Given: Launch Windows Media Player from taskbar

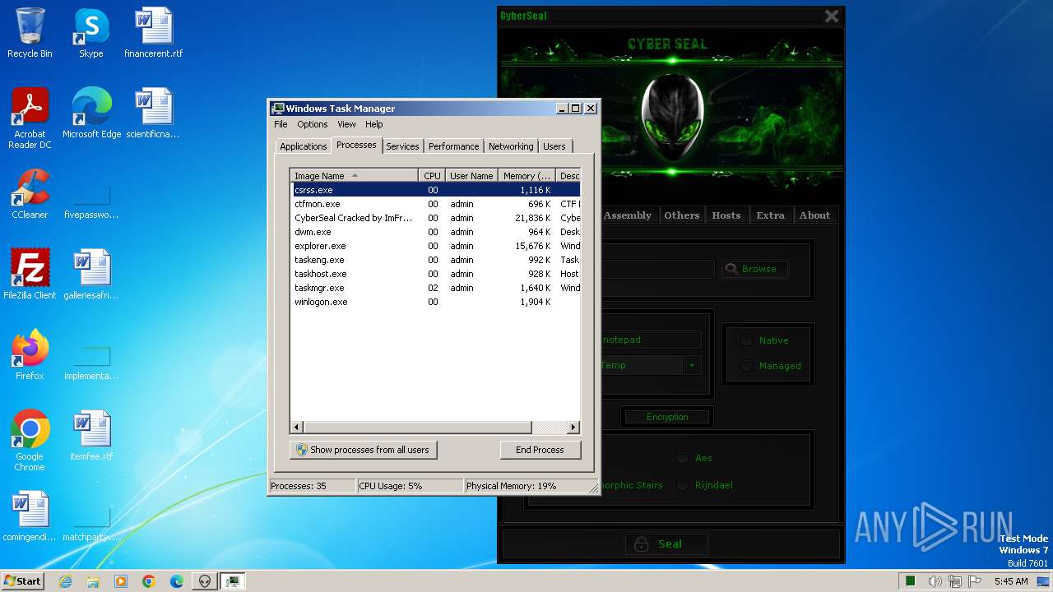Looking at the screenshot, I should (121, 581).
